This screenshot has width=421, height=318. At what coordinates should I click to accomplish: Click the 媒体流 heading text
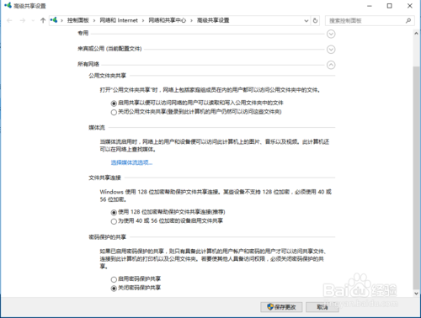[x=97, y=128]
